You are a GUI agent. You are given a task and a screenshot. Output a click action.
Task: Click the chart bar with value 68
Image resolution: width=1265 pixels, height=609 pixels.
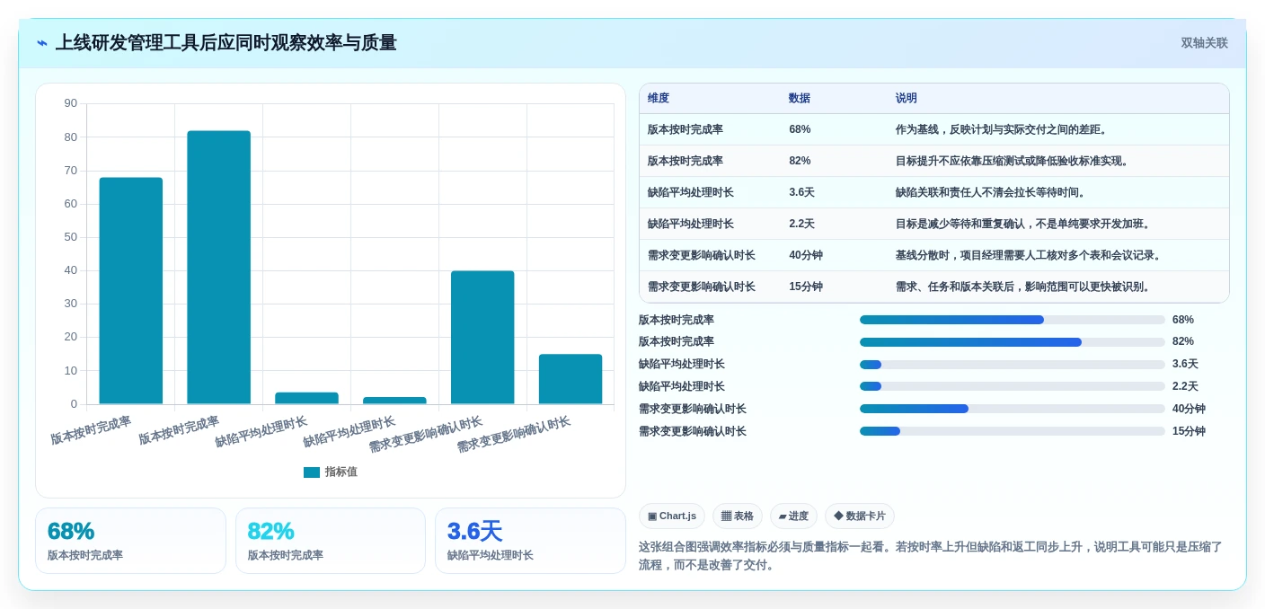click(x=131, y=291)
